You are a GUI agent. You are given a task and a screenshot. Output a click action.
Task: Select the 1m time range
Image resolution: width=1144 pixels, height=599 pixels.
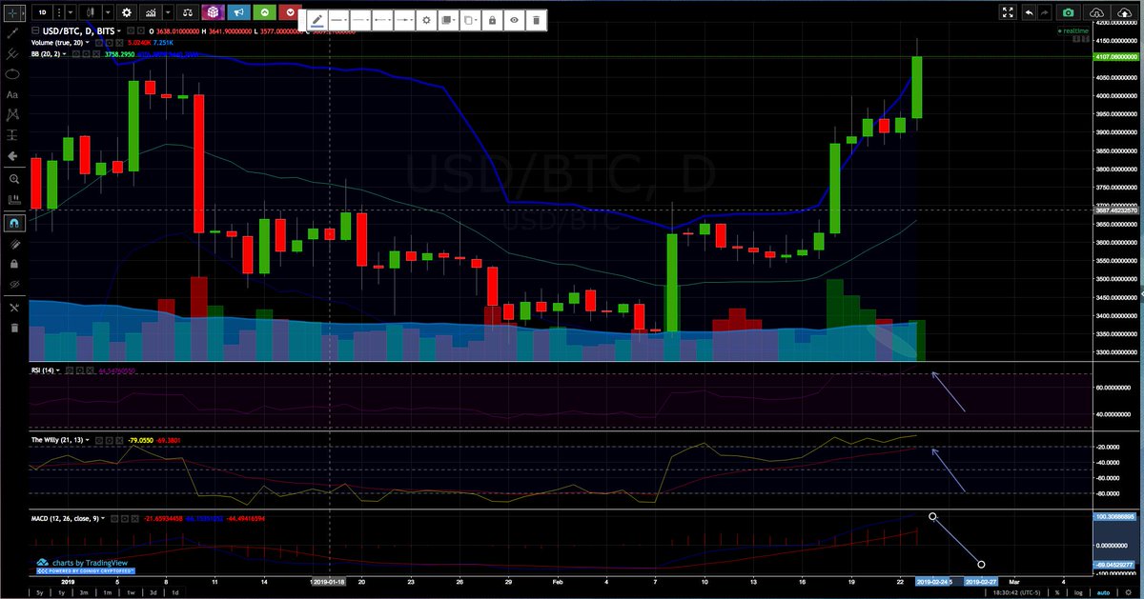pyautogui.click(x=107, y=592)
